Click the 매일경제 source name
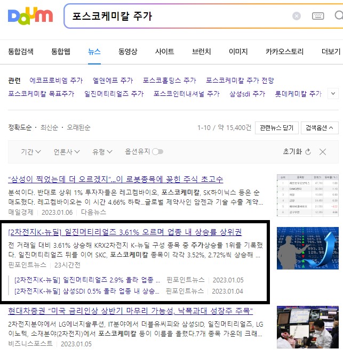Screen dimensions: 343x357 [21, 212]
